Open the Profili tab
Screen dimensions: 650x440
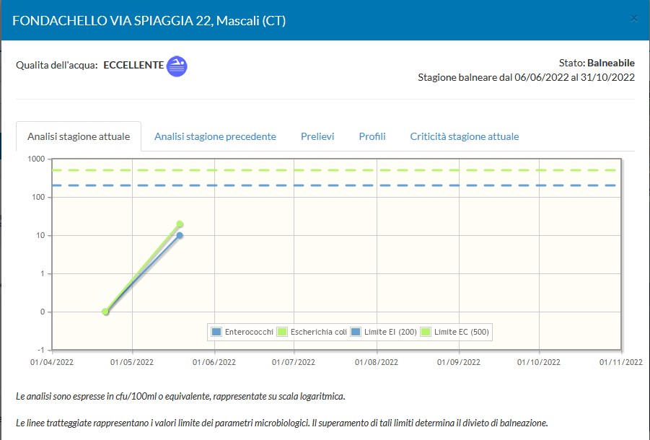372,136
